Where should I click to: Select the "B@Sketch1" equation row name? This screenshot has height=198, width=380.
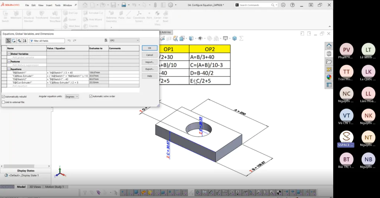tap(19, 72)
